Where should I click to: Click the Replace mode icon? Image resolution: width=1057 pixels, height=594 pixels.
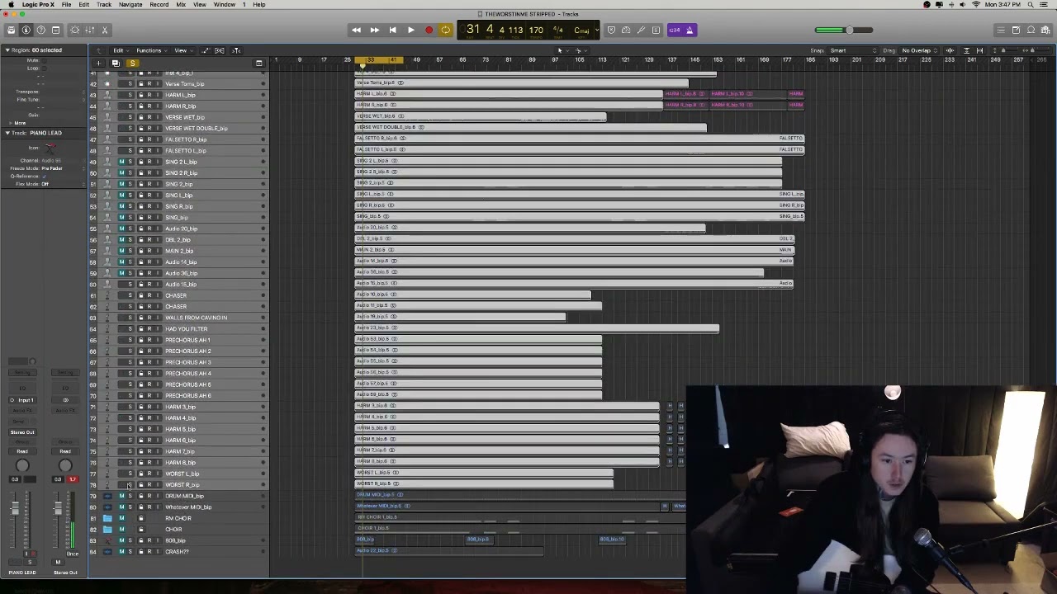[611, 30]
